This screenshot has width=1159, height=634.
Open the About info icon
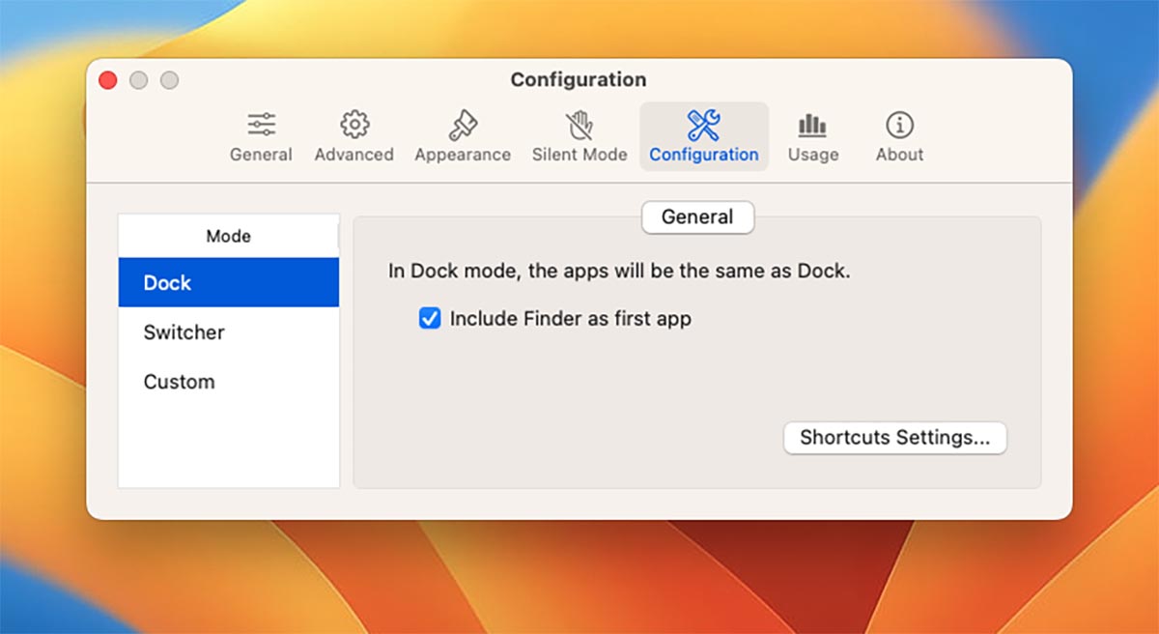click(x=899, y=125)
